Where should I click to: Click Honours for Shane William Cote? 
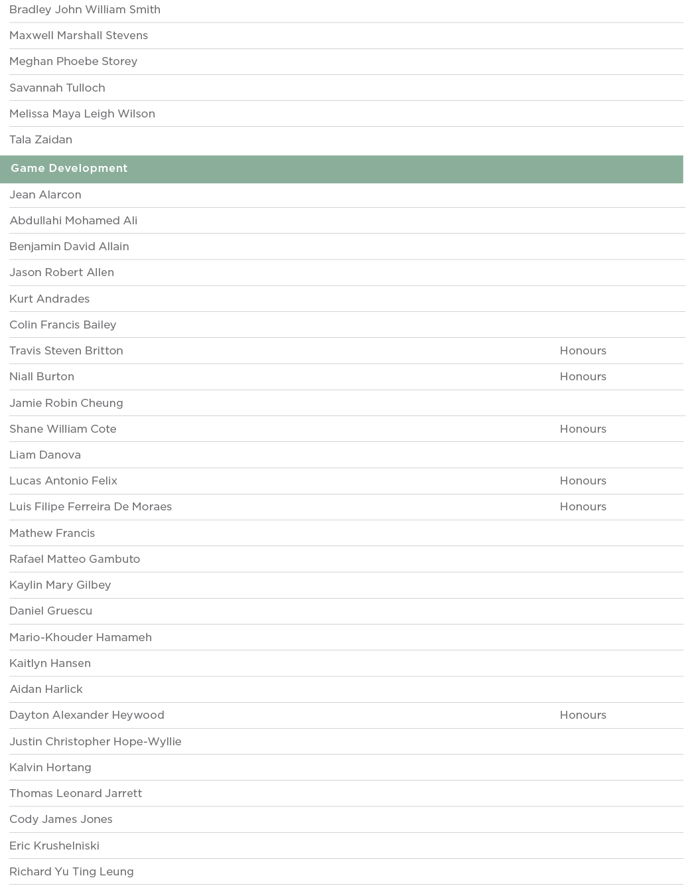tap(583, 429)
